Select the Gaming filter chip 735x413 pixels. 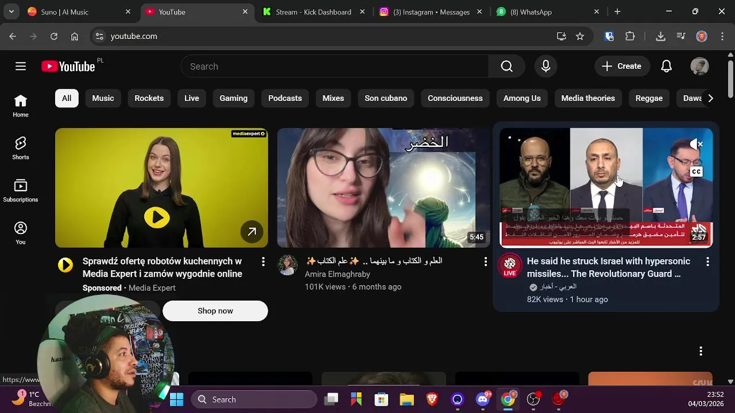tap(233, 98)
